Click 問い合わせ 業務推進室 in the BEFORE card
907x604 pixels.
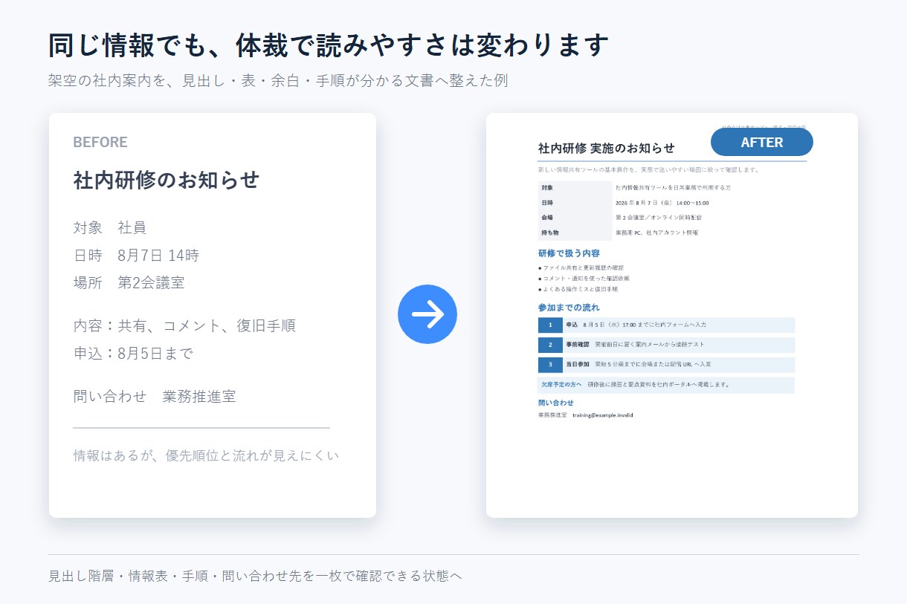click(155, 396)
